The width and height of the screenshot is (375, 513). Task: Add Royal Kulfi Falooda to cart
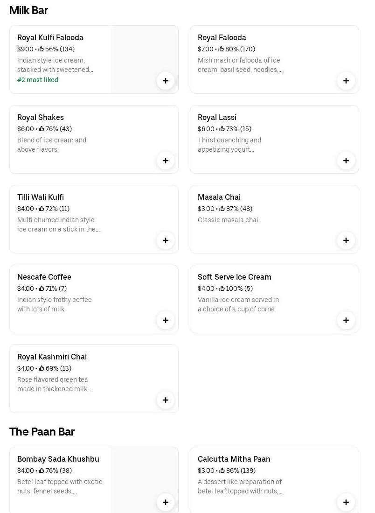pyautogui.click(x=166, y=81)
